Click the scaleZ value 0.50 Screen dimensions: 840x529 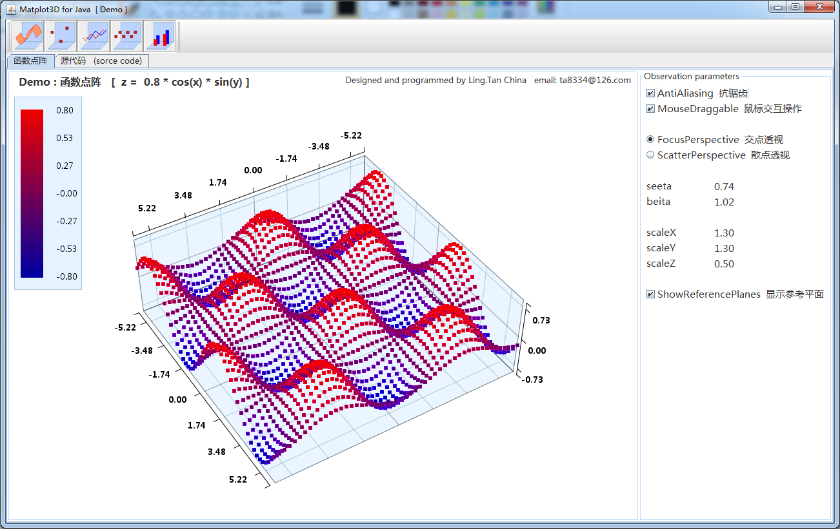pos(724,264)
